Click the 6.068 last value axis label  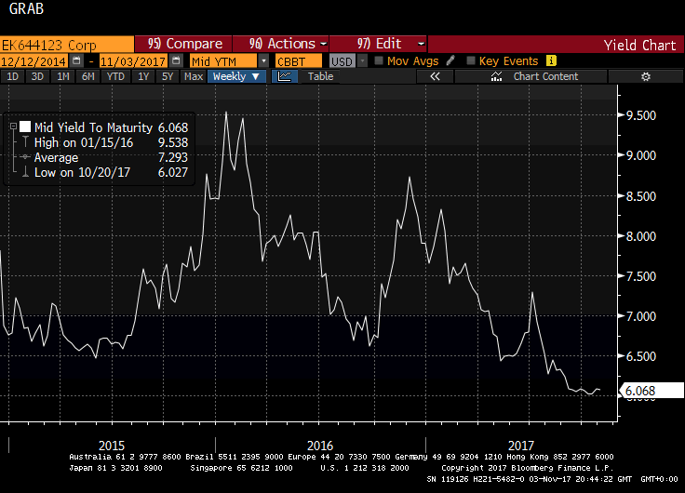652,391
